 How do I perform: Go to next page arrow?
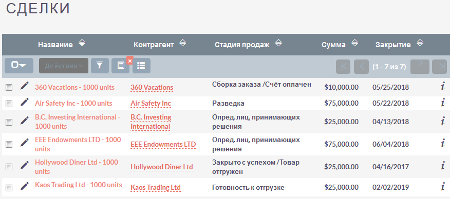(420, 67)
